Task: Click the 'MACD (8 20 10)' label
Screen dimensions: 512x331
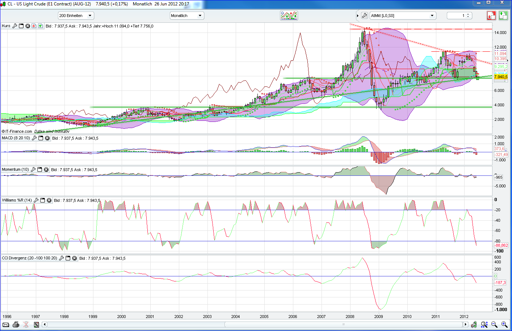Action: click(x=16, y=138)
